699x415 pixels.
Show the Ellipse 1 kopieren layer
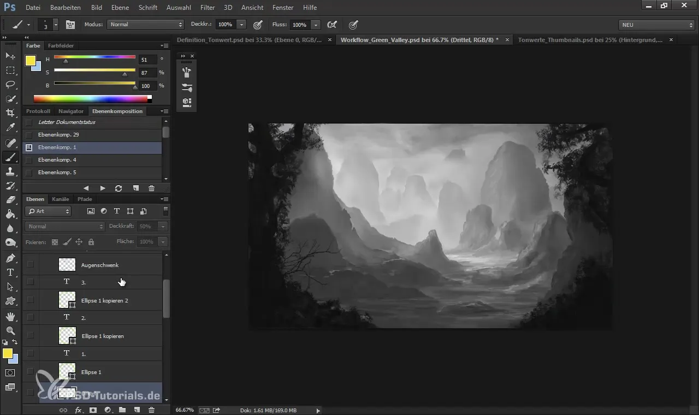(31, 335)
